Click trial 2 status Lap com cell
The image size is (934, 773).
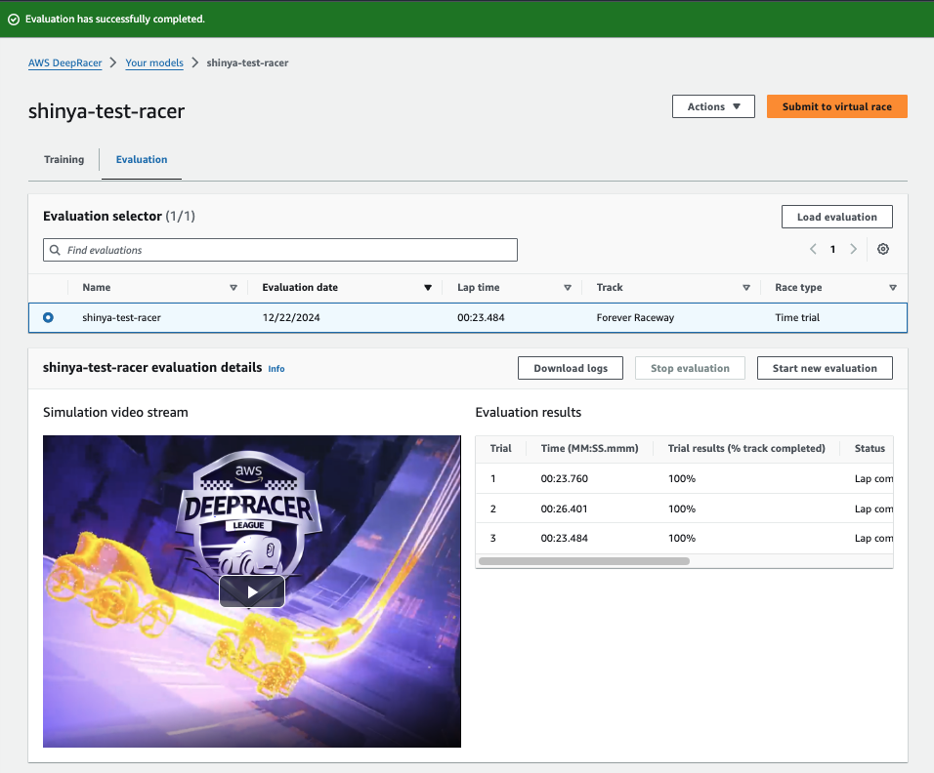[873, 509]
